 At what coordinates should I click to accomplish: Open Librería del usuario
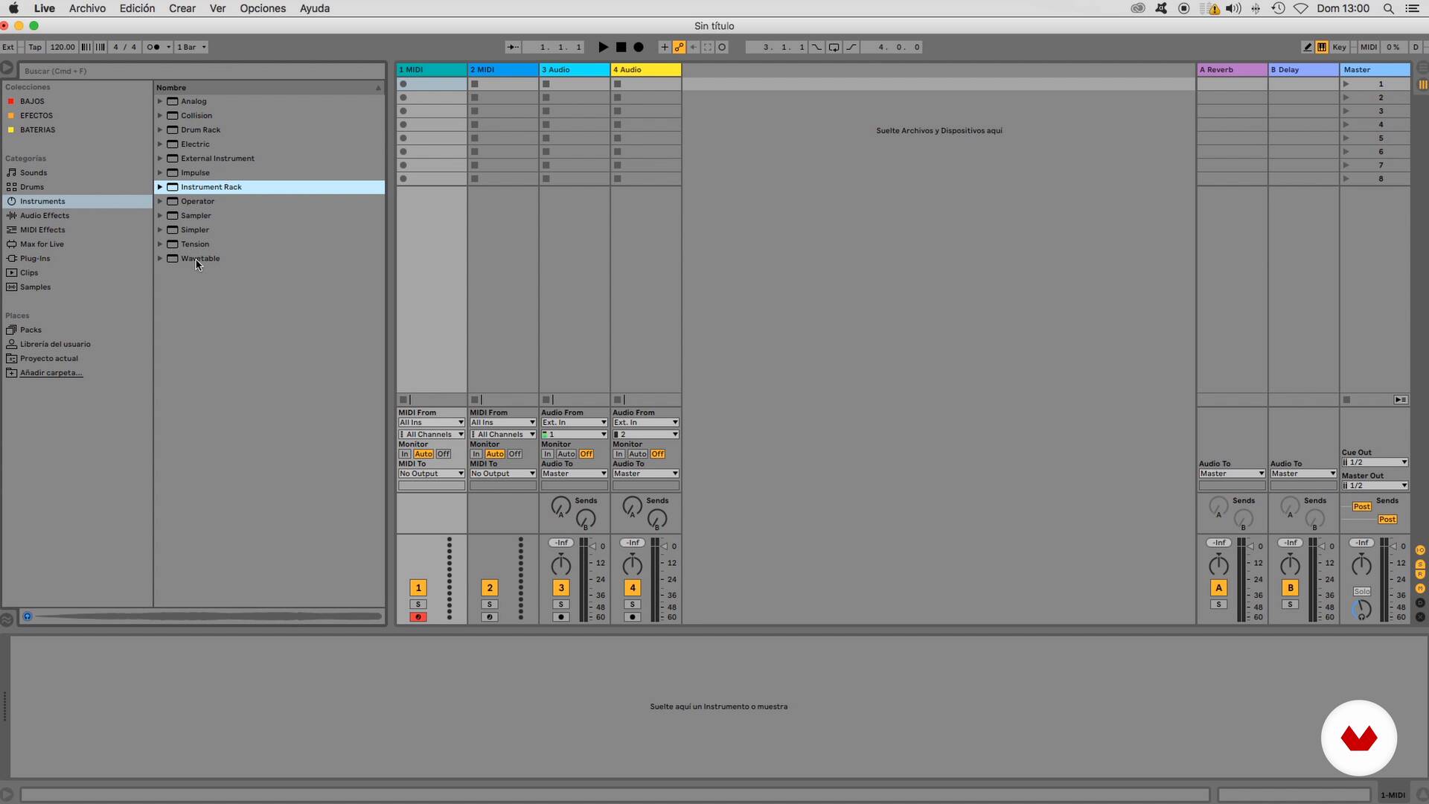click(55, 344)
